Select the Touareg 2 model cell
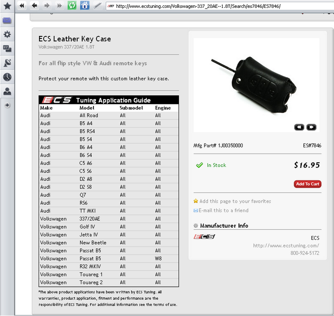334x316 pixels. 91,282
